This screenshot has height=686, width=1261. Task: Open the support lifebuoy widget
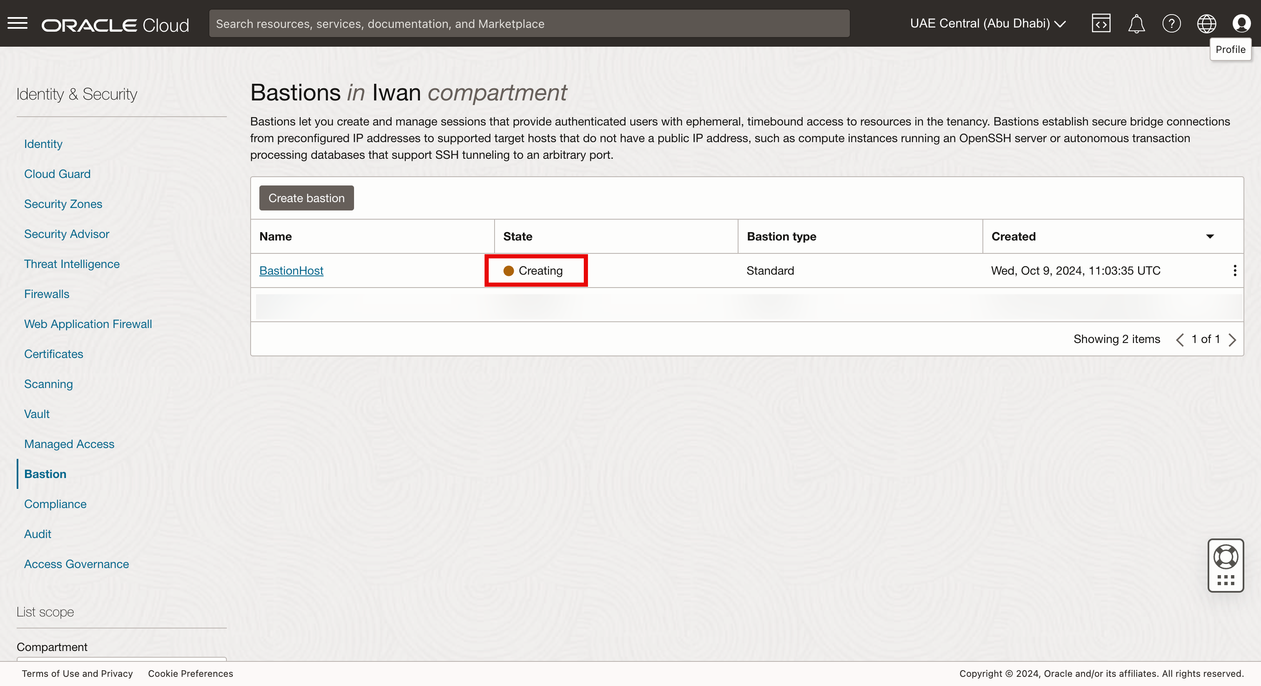(x=1226, y=557)
